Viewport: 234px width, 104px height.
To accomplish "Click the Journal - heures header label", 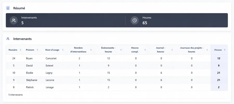I will [x=161, y=50].
